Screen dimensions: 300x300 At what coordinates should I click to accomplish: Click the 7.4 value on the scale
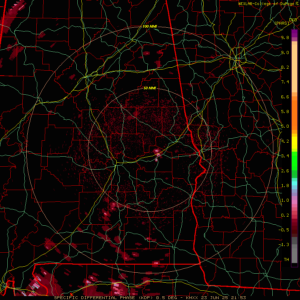pos(285,82)
